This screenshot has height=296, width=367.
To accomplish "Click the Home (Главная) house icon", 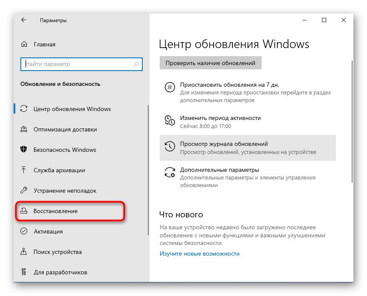I will (x=24, y=44).
